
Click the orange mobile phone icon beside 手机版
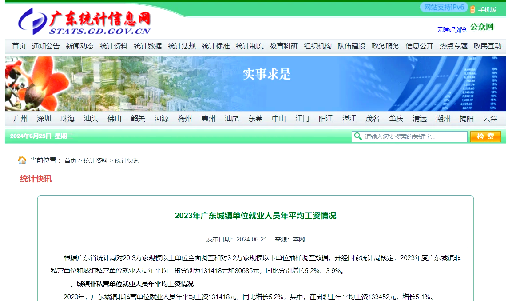click(x=472, y=7)
